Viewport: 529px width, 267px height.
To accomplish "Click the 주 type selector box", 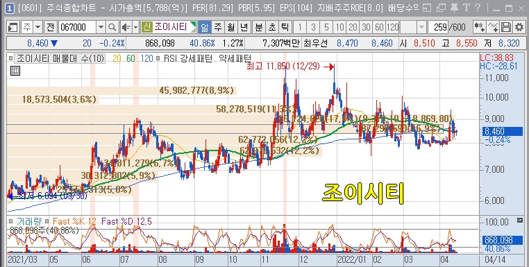I will click(x=27, y=27).
